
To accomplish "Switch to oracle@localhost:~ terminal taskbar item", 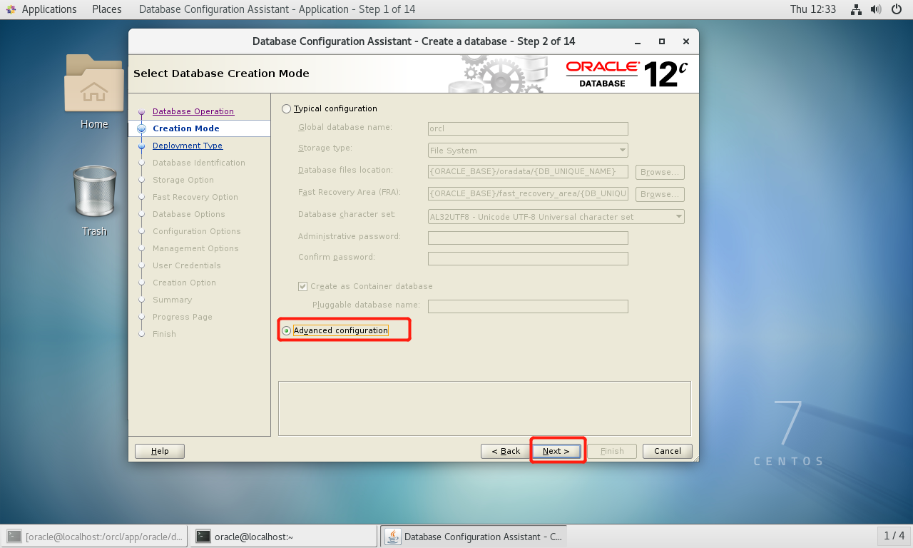I will pos(283,536).
